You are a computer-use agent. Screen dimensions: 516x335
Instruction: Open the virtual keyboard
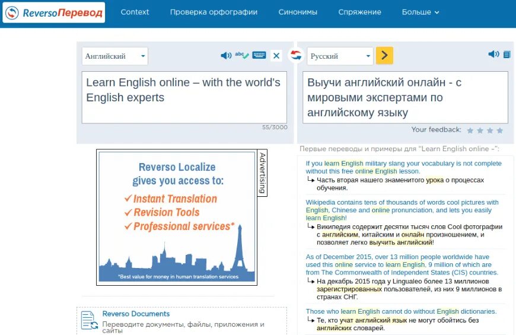point(259,55)
